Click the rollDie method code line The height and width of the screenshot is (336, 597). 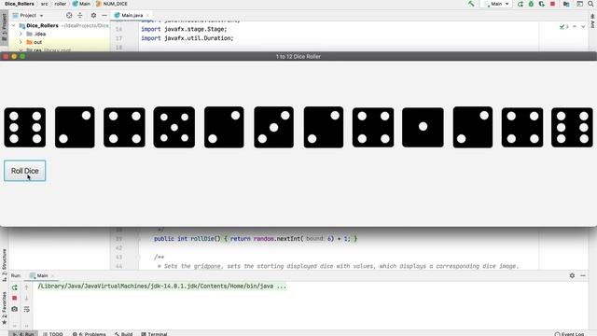(x=256, y=239)
